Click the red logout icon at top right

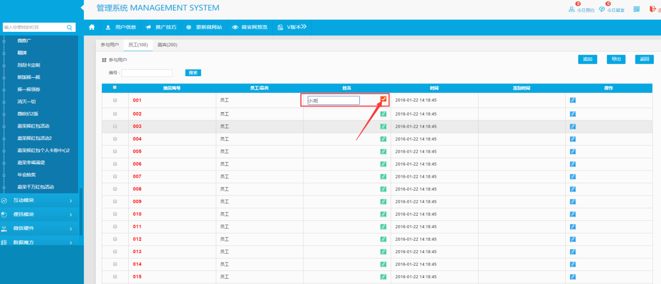(x=652, y=9)
